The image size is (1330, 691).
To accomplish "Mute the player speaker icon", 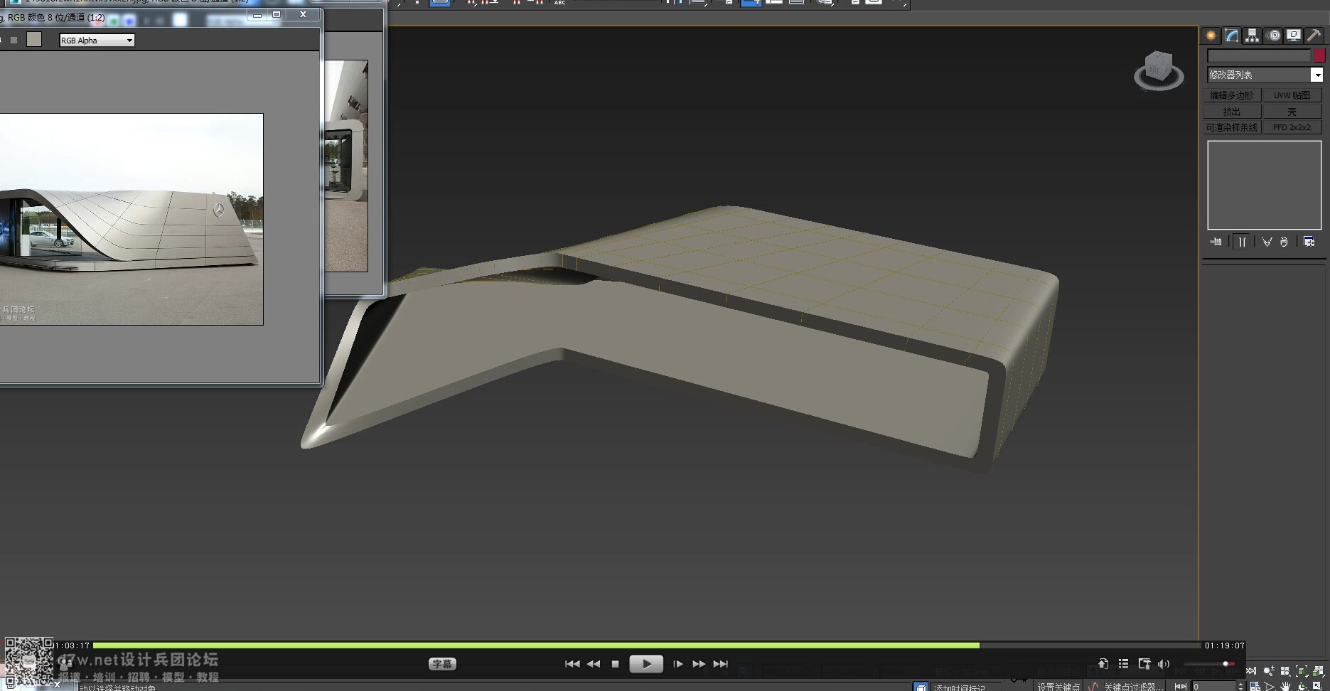I will (1164, 664).
